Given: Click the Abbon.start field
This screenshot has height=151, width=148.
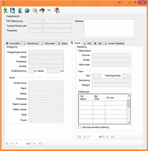Looking at the screenshot, I should [111, 64].
